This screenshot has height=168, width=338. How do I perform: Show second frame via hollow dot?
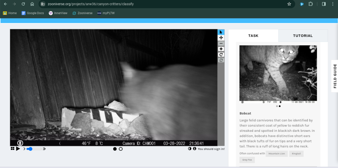(x=121, y=149)
